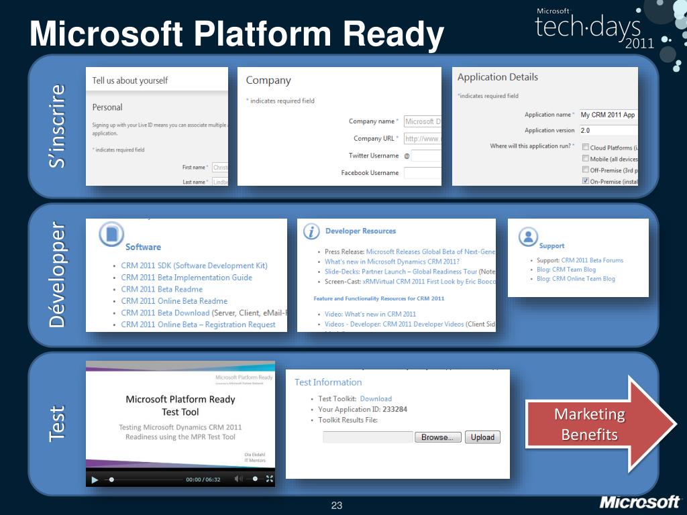The width and height of the screenshot is (687, 515).
Task: Click the 00:00 / 06:32 video time
Action: pos(203,479)
